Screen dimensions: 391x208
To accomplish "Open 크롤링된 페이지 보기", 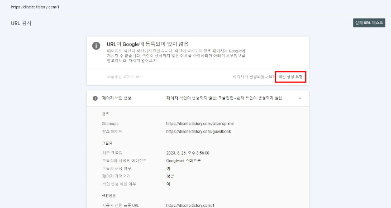I will click(x=125, y=77).
